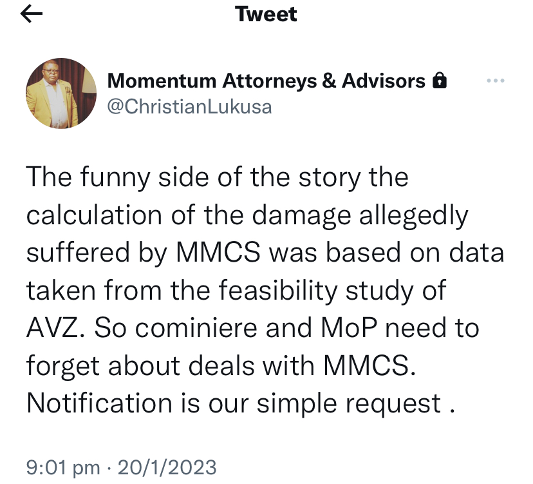Image resolution: width=533 pixels, height=484 pixels.
Task: Click the word "AVZ" in the tweet
Action: coord(55,329)
